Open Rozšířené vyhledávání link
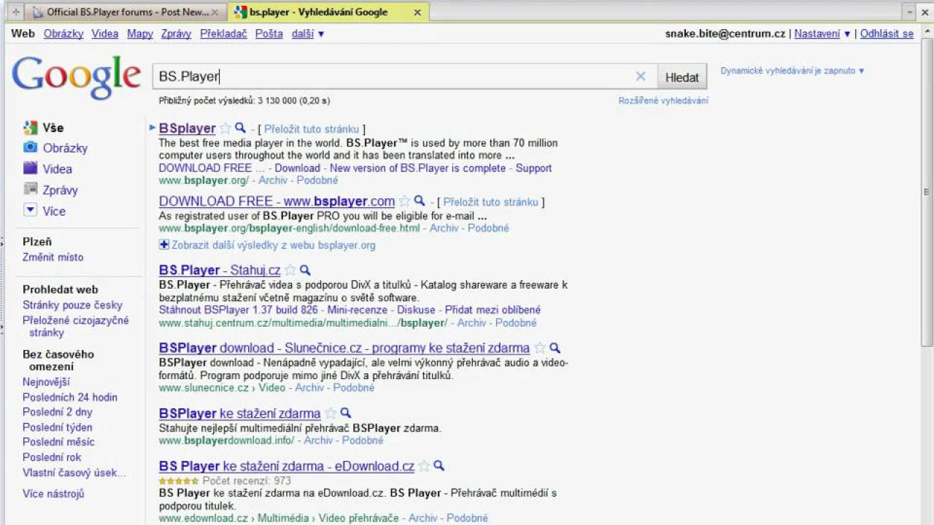The height and width of the screenshot is (525, 934). pyautogui.click(x=663, y=101)
